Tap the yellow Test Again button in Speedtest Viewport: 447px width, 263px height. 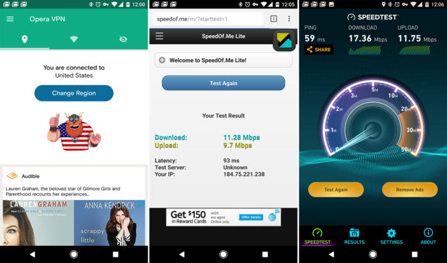pos(336,190)
